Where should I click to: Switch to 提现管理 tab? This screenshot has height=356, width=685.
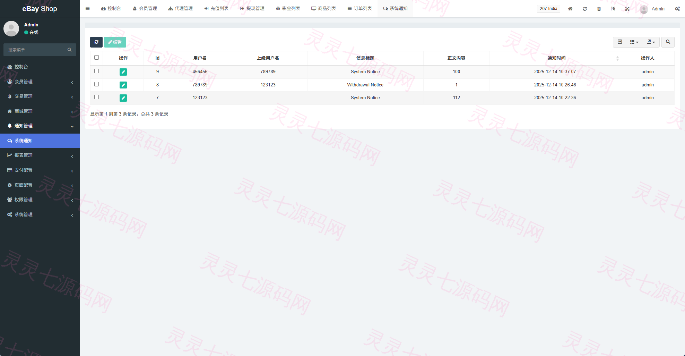tap(252, 9)
